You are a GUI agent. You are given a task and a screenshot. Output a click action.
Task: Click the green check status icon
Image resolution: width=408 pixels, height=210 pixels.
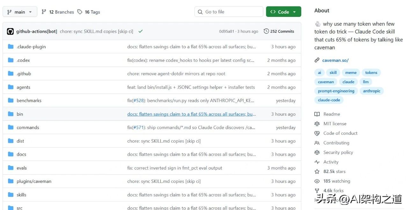click(141, 31)
